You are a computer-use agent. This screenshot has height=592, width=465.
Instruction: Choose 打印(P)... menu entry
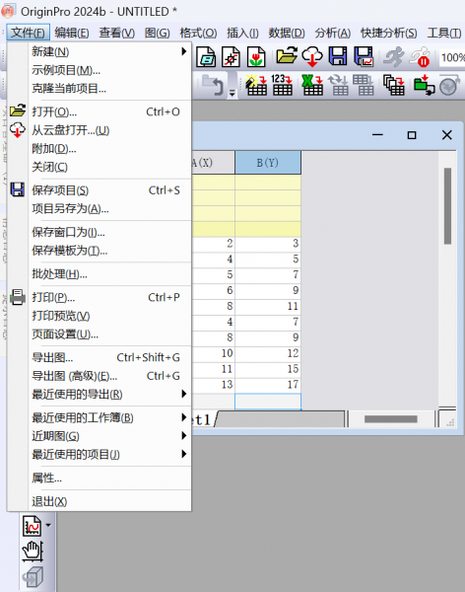109,297
